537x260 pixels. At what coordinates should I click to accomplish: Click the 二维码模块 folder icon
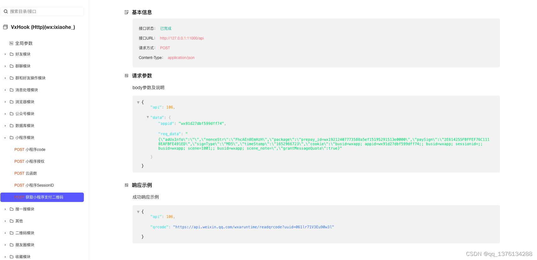click(12, 233)
